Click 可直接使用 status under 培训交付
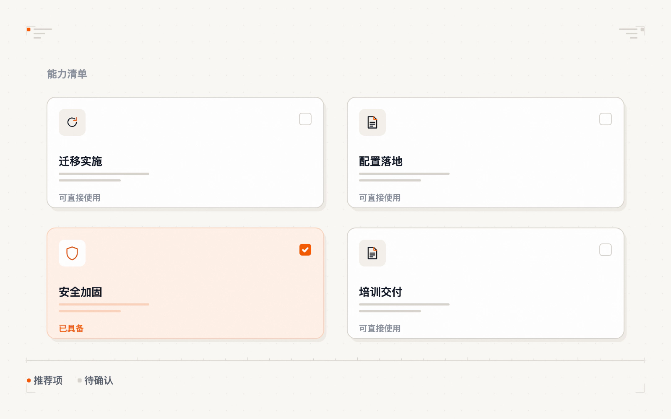Image resolution: width=671 pixels, height=419 pixels. point(380,328)
